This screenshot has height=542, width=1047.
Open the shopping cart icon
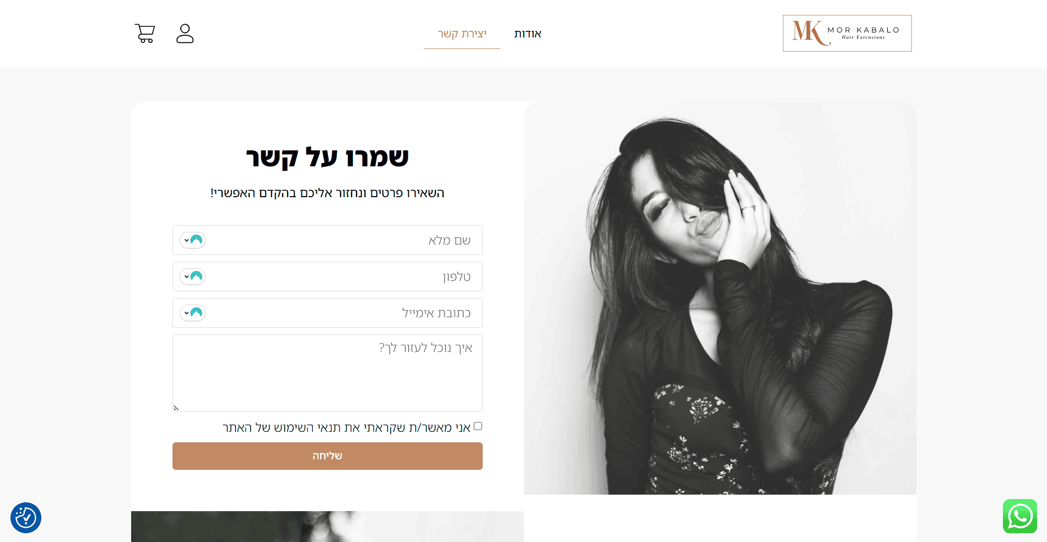tap(145, 34)
